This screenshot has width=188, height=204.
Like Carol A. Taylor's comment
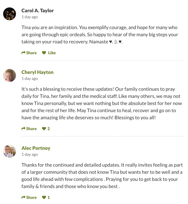coord(52,53)
